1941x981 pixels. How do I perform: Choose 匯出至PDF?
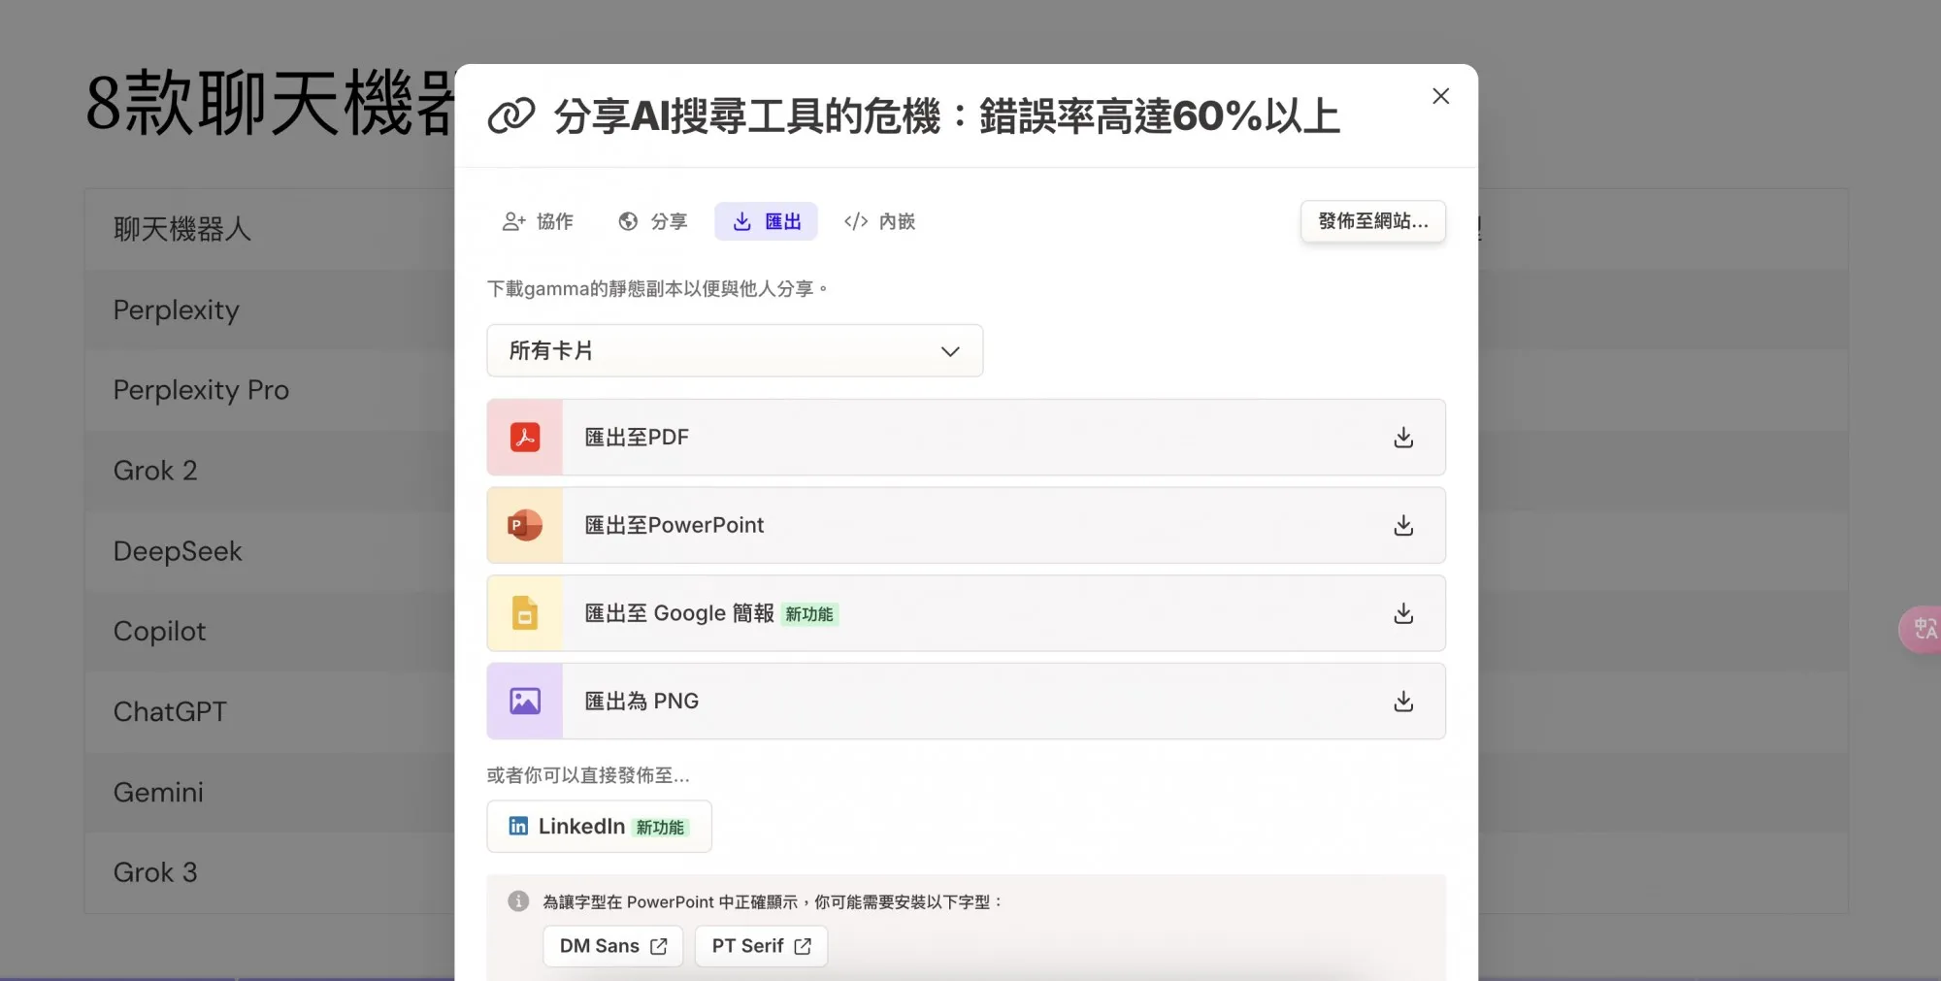pos(966,437)
